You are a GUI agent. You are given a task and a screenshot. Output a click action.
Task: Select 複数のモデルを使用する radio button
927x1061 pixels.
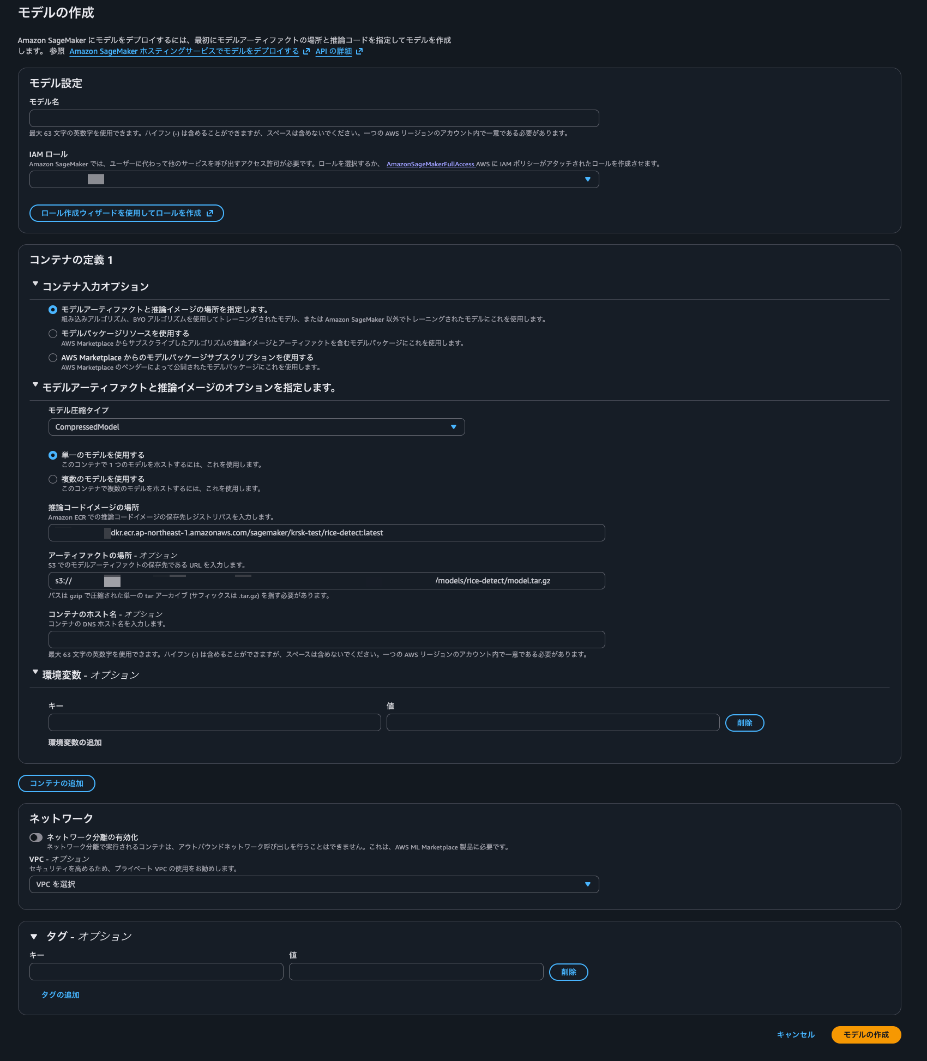click(53, 479)
